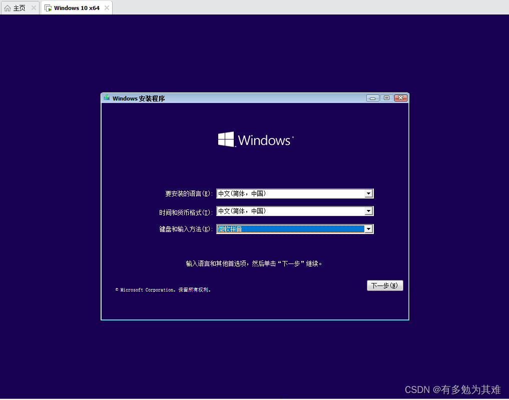Click the 输入语言和其他首选项 instruction text
The image size is (509, 400).
pyautogui.click(x=254, y=263)
